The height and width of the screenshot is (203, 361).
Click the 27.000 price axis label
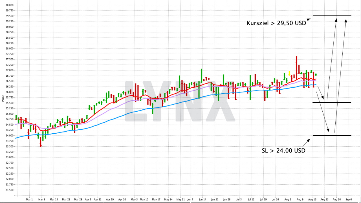pos(9,70)
